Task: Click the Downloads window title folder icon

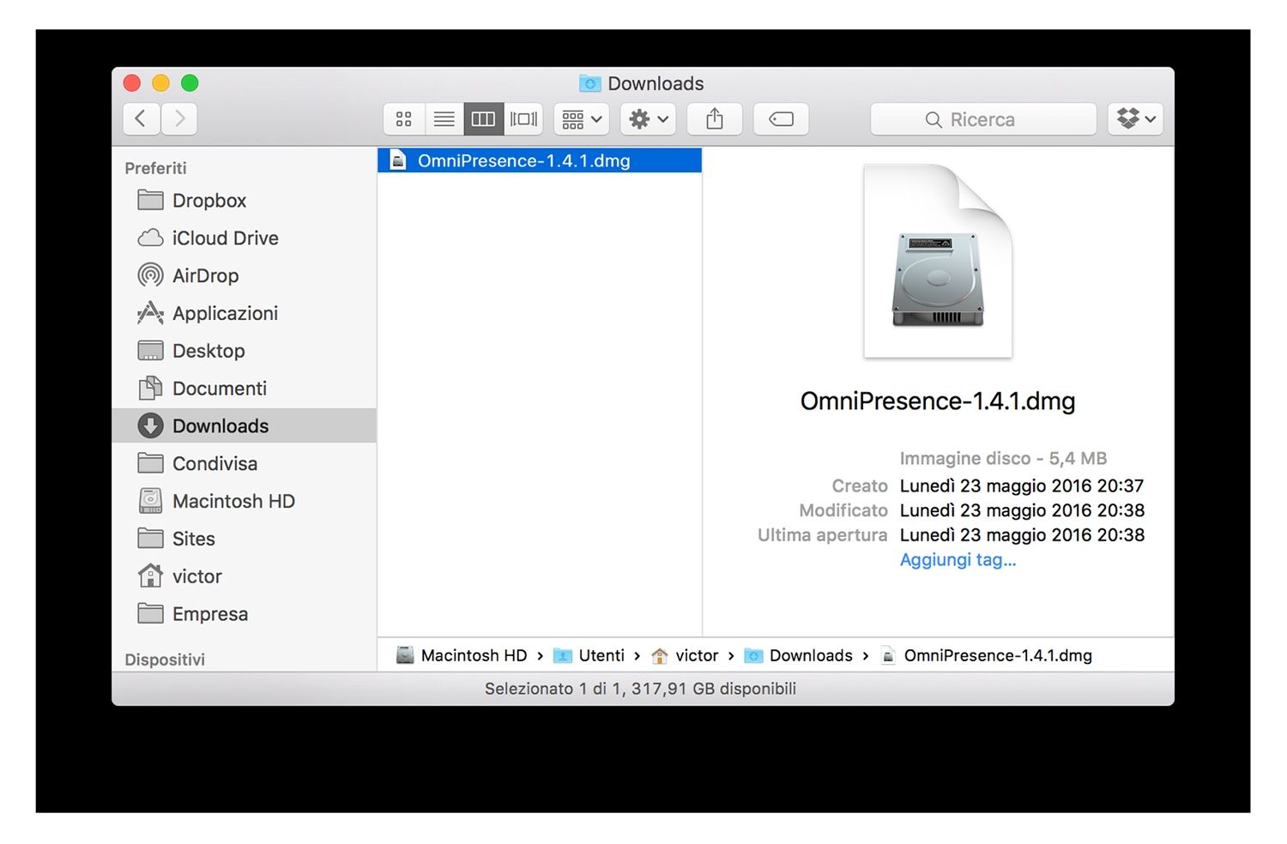Action: click(590, 83)
